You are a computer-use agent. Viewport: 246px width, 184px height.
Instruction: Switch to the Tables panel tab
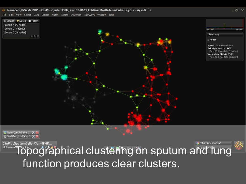[x=33, y=21]
